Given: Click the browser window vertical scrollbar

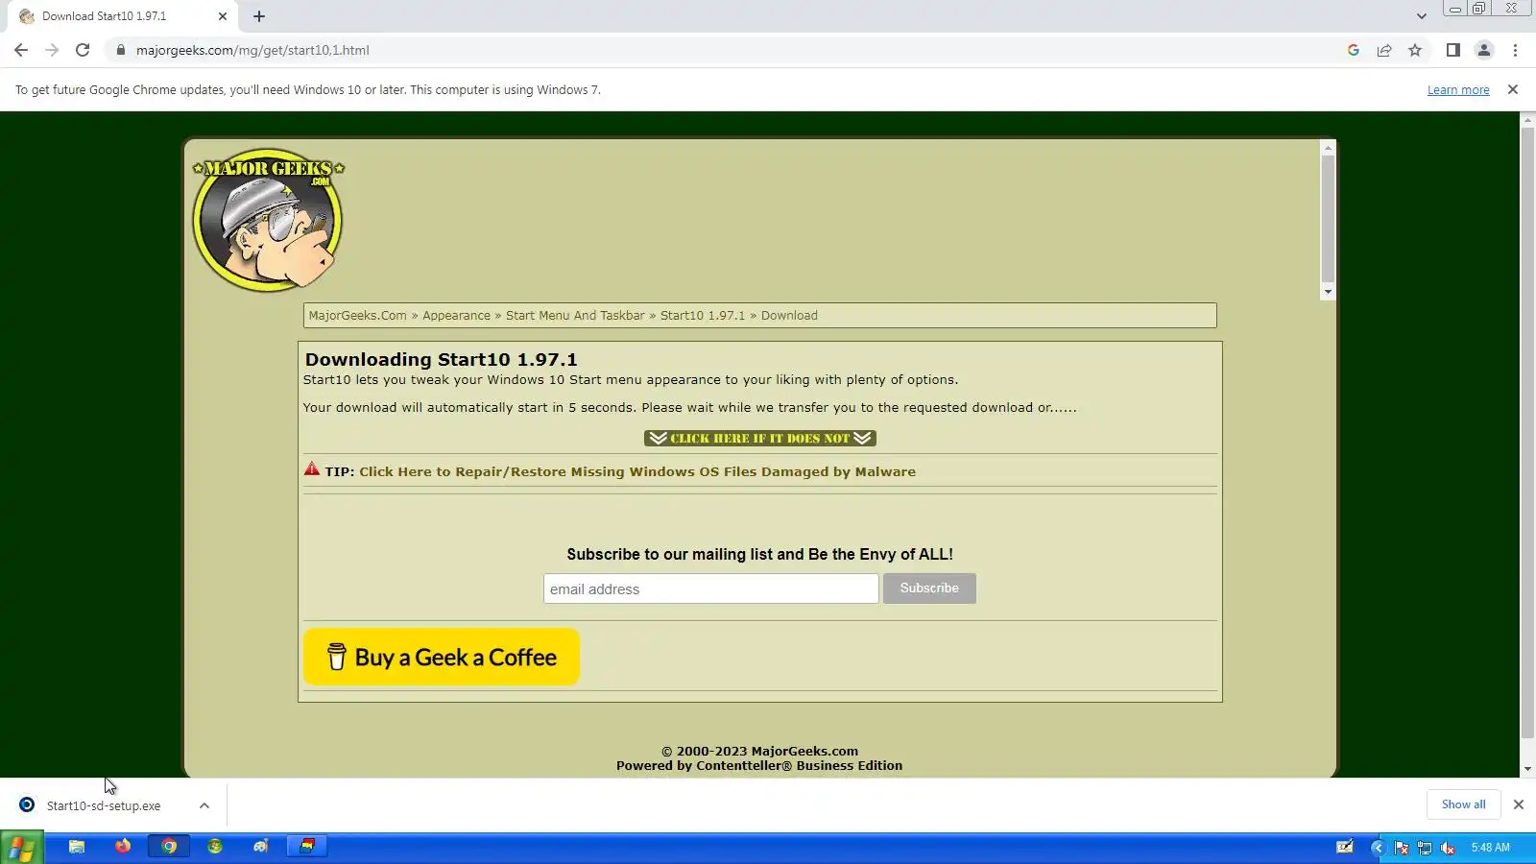Looking at the screenshot, I should click(x=1527, y=432).
